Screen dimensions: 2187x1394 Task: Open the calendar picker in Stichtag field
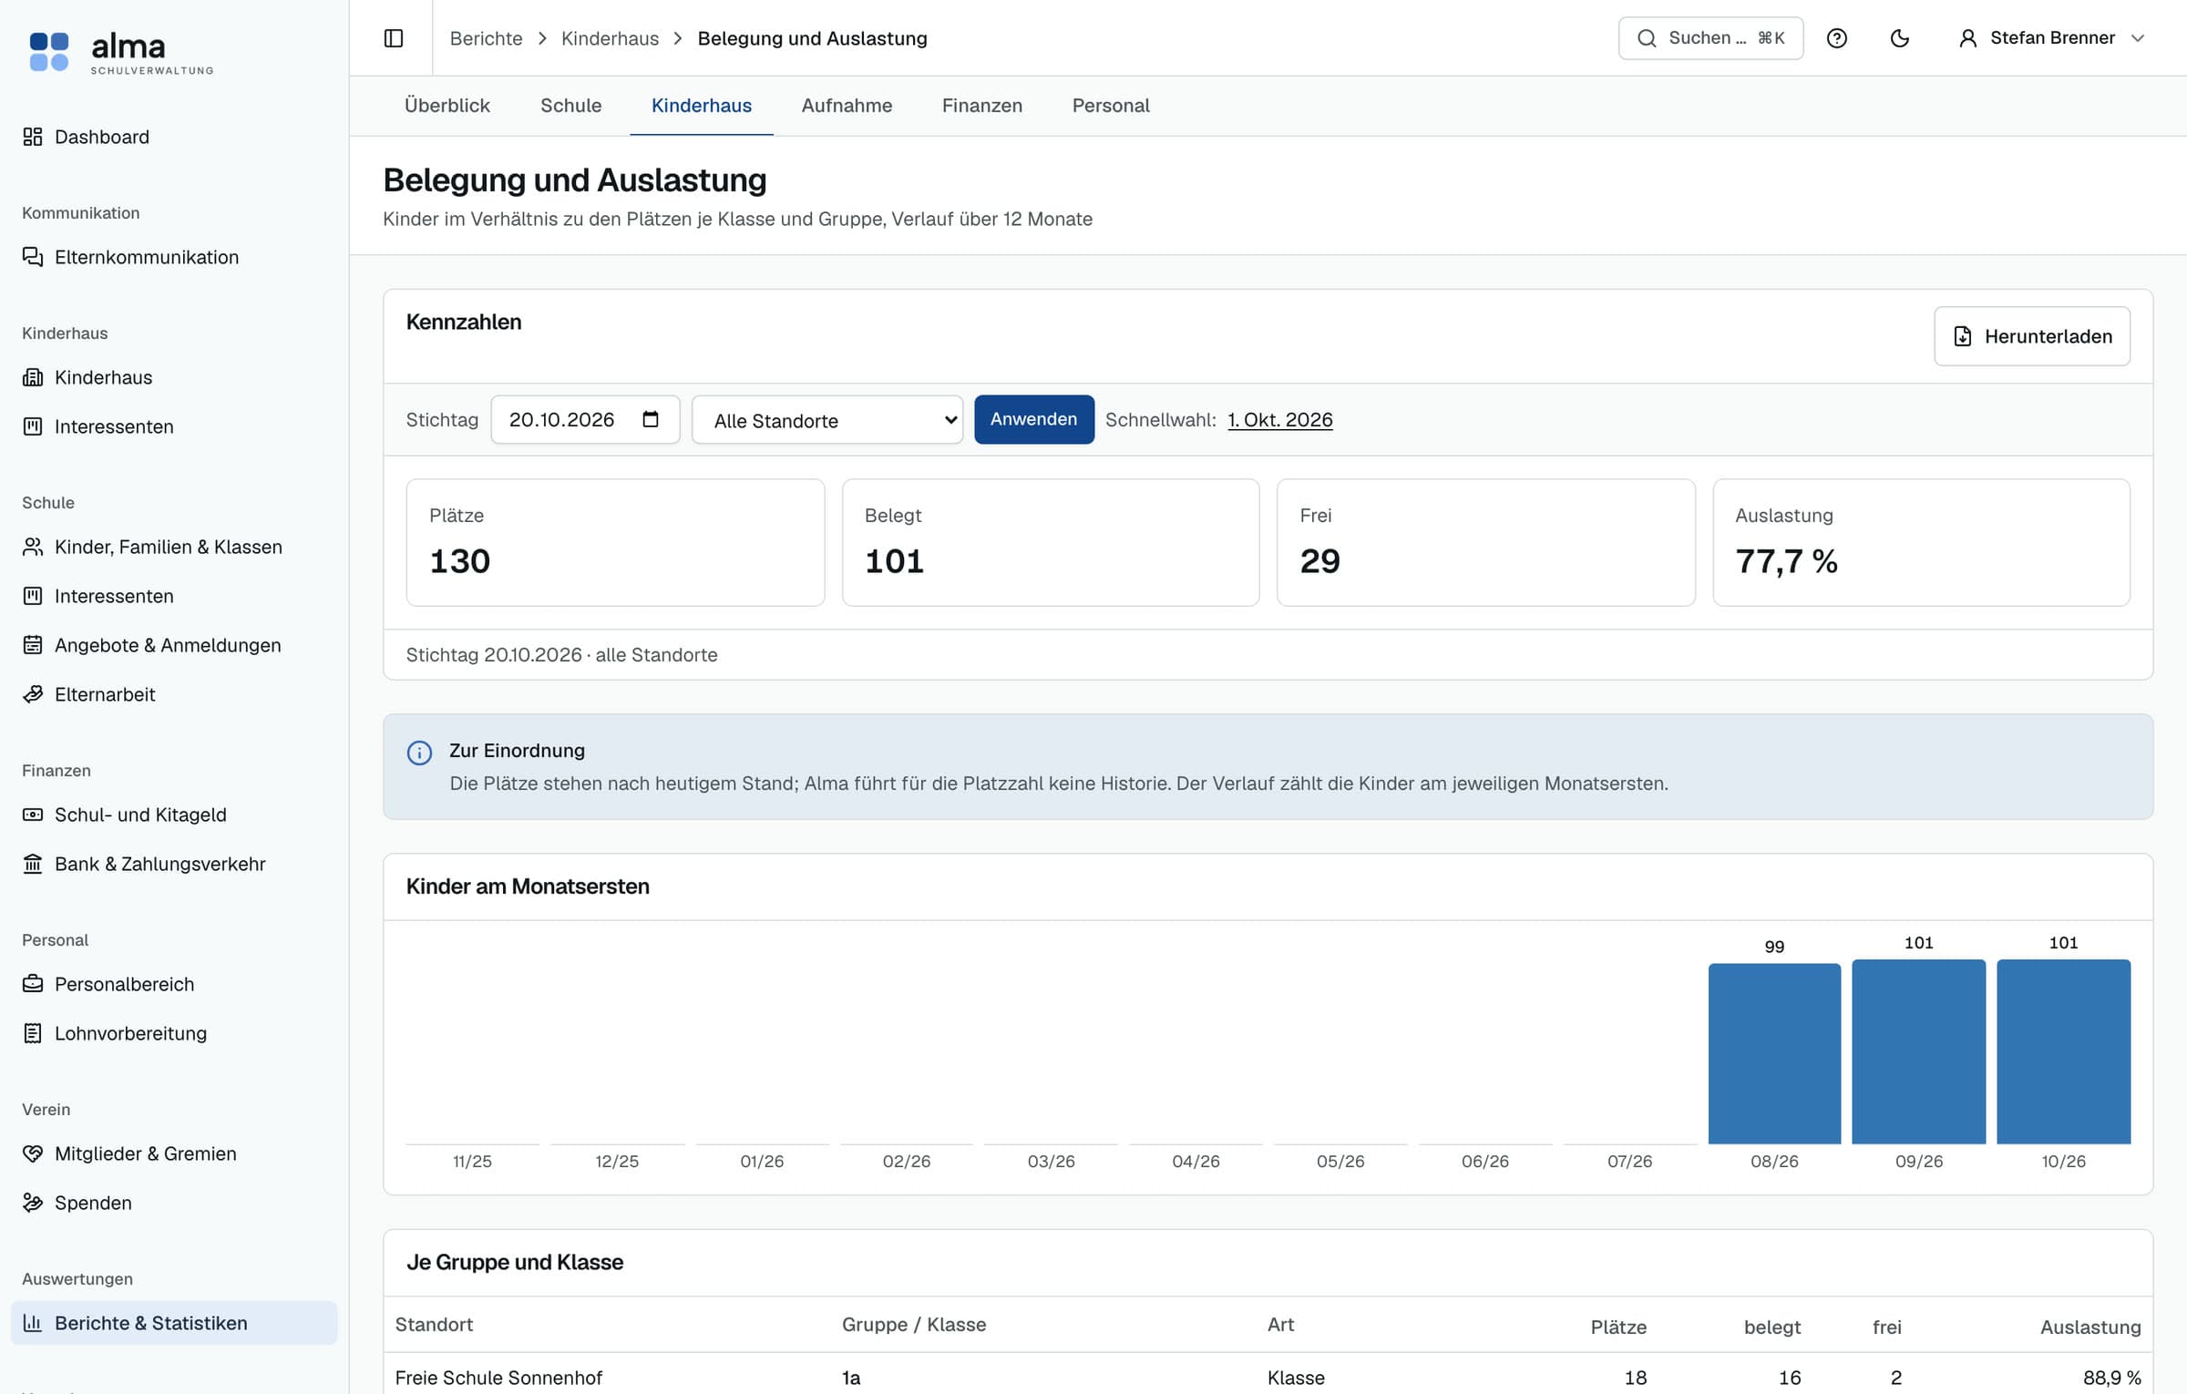point(651,419)
